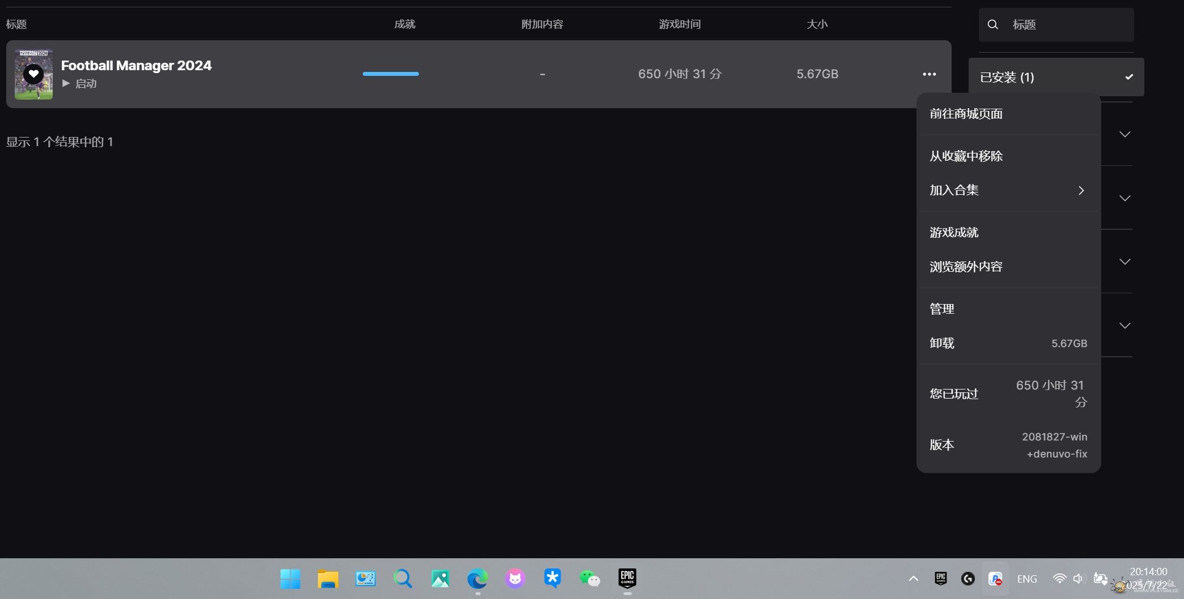Open the Windows Start menu
The image size is (1184, 599).
click(x=290, y=579)
